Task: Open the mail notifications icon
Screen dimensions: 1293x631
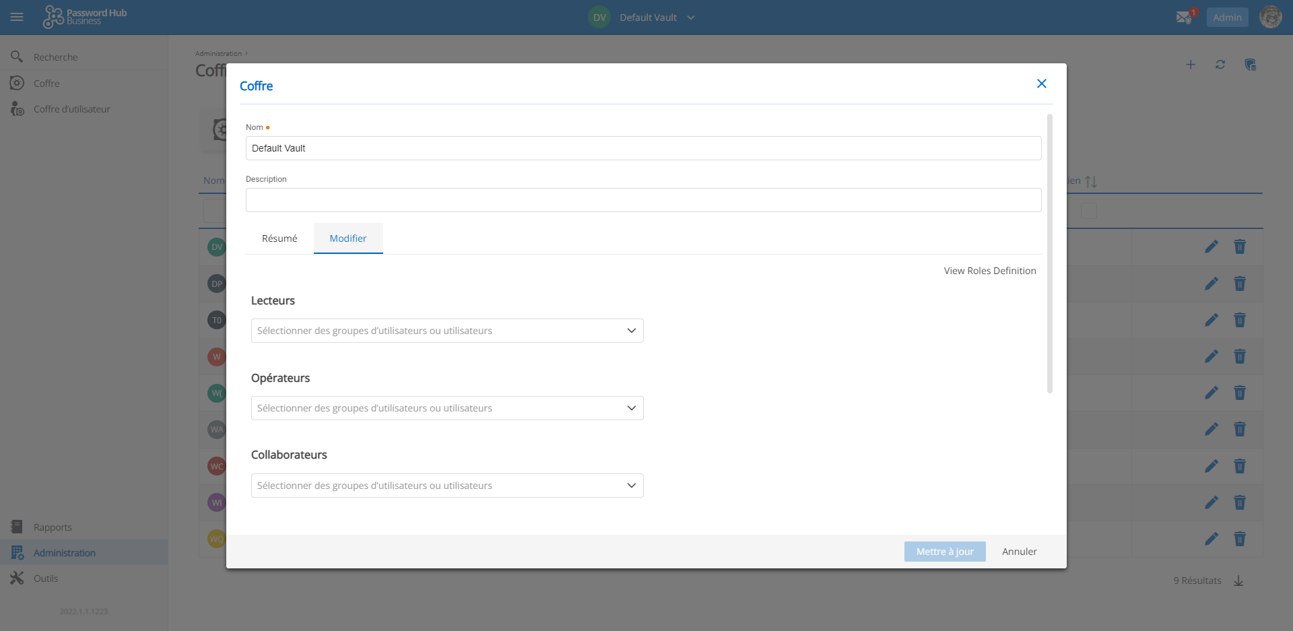Action: (1183, 18)
